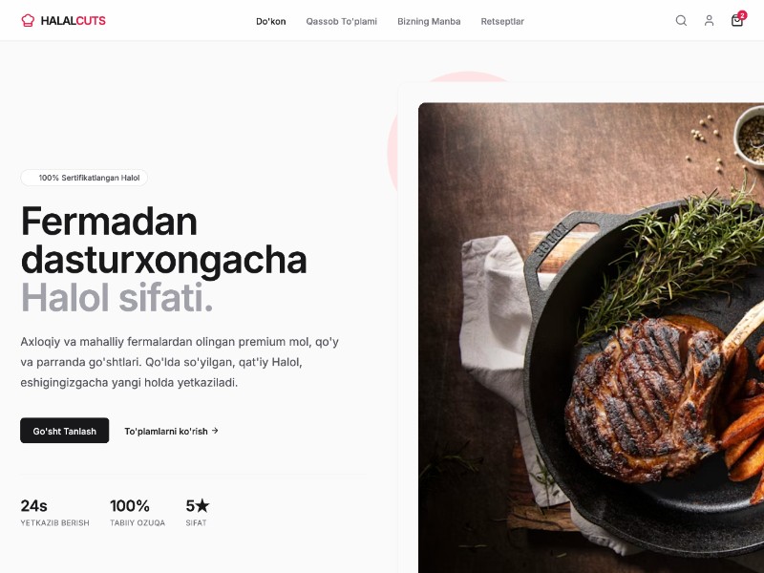The image size is (764, 573).
Task: Click the Go'sht Tanlash button
Action: click(64, 431)
